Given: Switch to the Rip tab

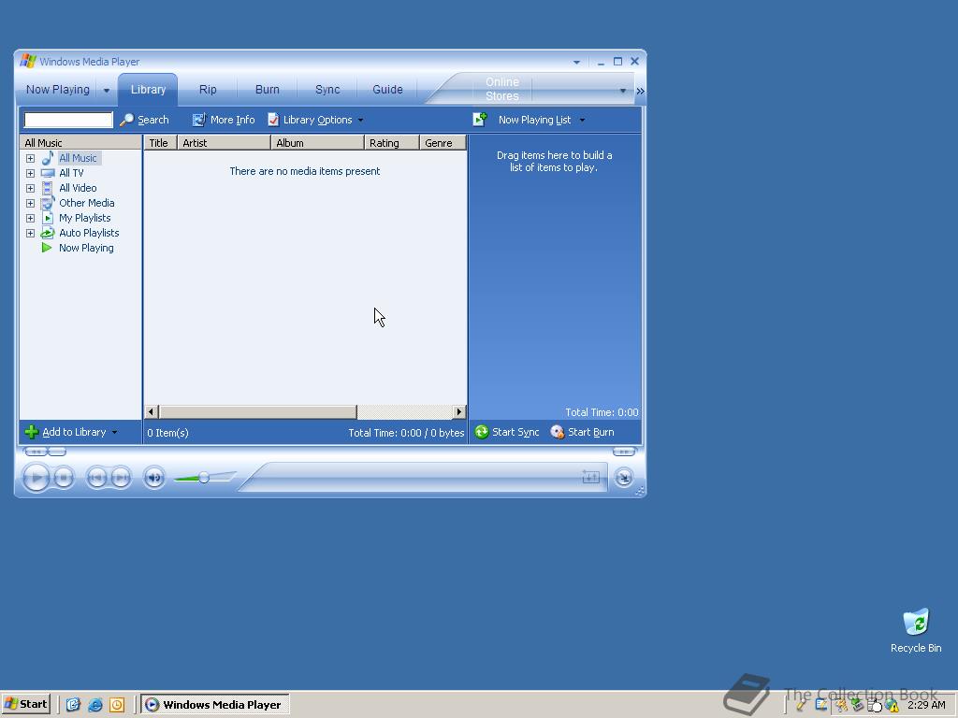Looking at the screenshot, I should pos(208,90).
